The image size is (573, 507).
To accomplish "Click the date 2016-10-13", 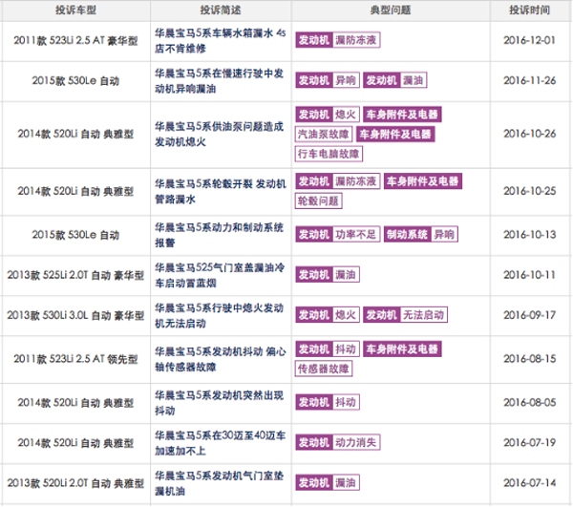I will (x=529, y=235).
